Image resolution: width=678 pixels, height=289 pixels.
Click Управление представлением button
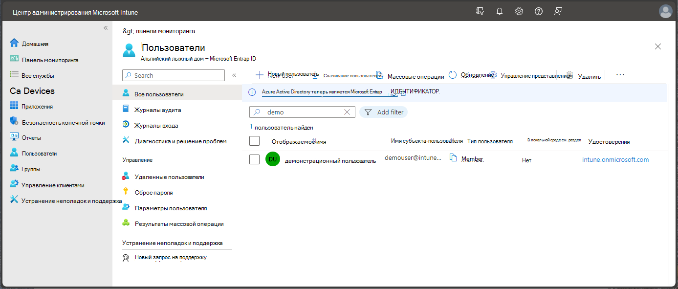[x=531, y=75]
